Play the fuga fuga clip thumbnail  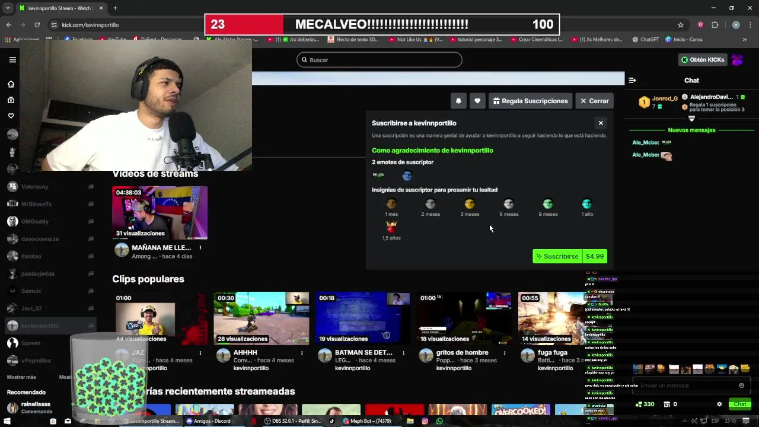point(552,318)
